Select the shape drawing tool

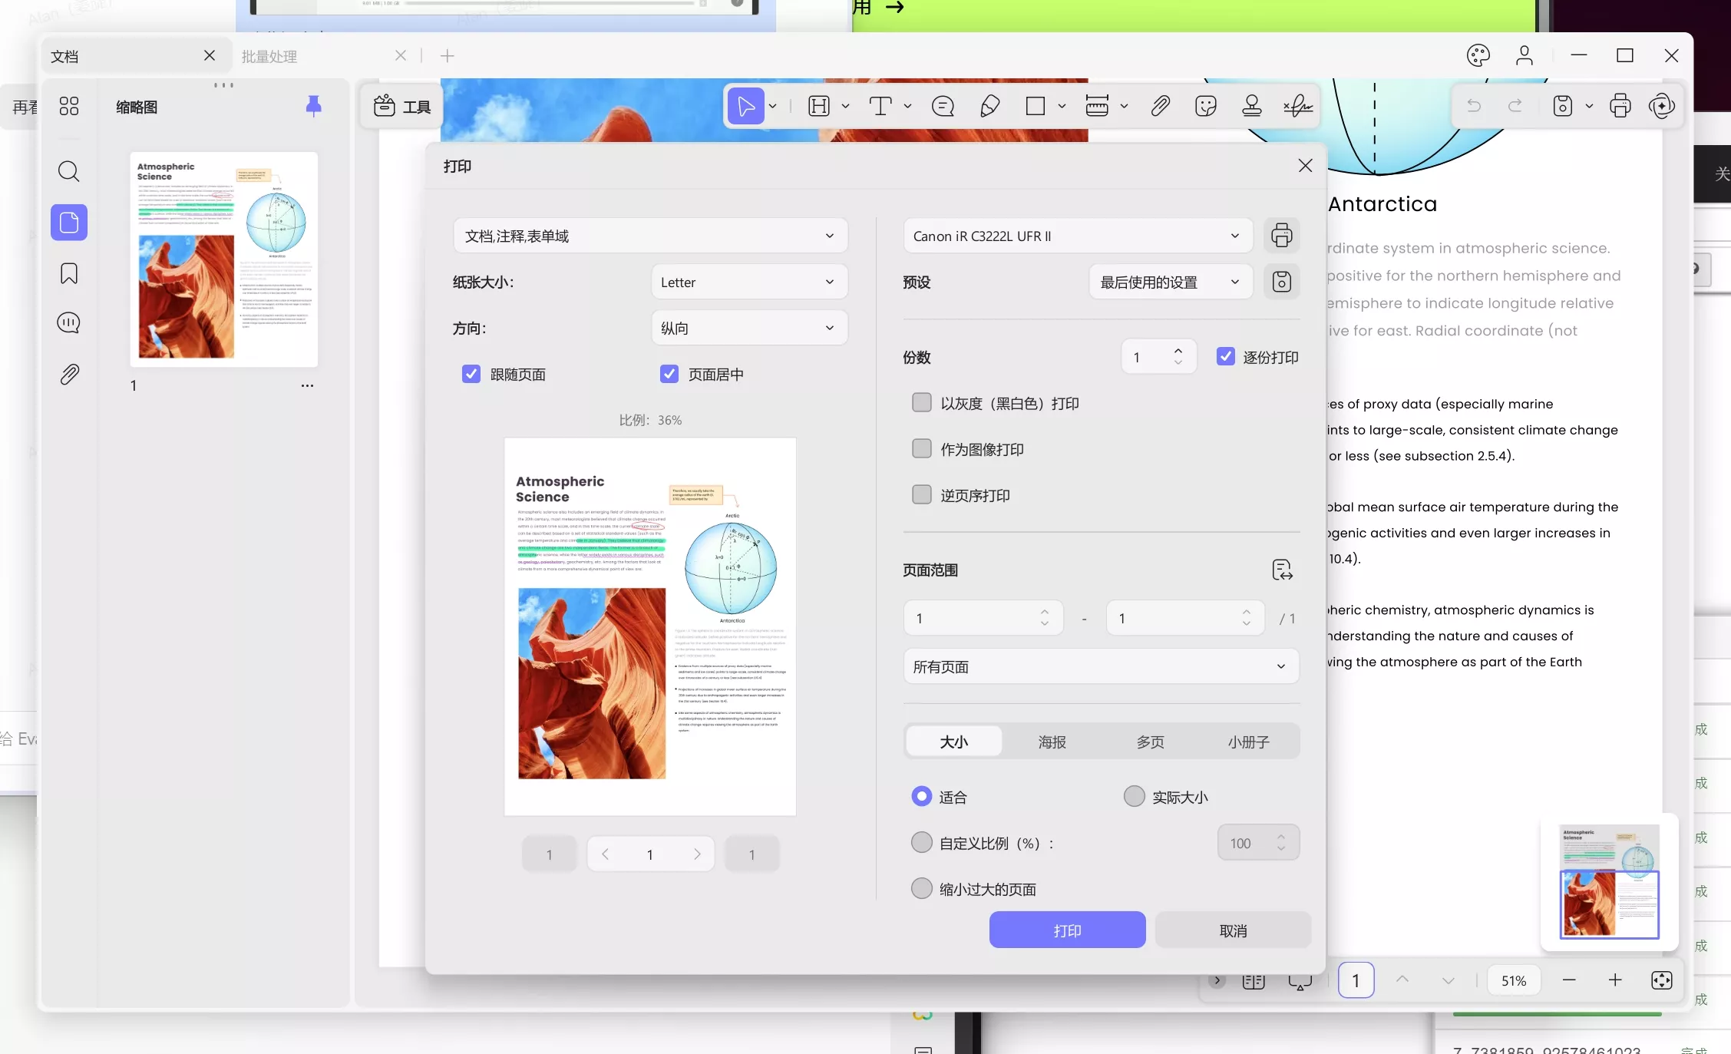(1035, 106)
